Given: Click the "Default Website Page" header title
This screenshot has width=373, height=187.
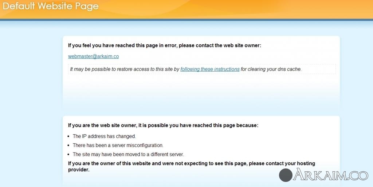Looking at the screenshot, I should pyautogui.click(x=51, y=7).
